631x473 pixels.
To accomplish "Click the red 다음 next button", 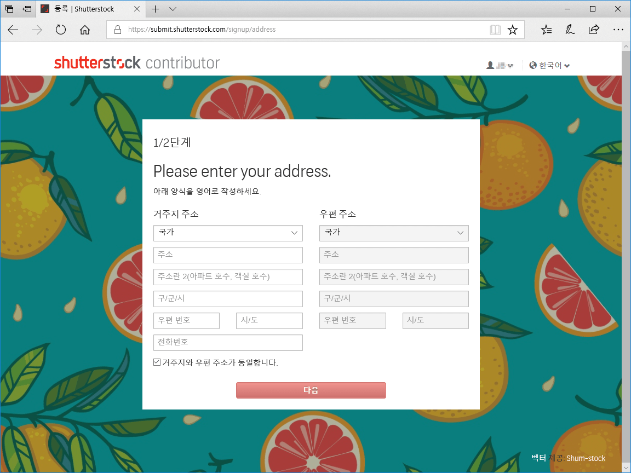I will coord(311,390).
